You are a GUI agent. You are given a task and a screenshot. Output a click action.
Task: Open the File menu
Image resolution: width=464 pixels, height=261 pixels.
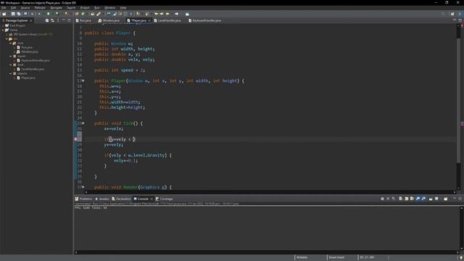tap(4, 8)
